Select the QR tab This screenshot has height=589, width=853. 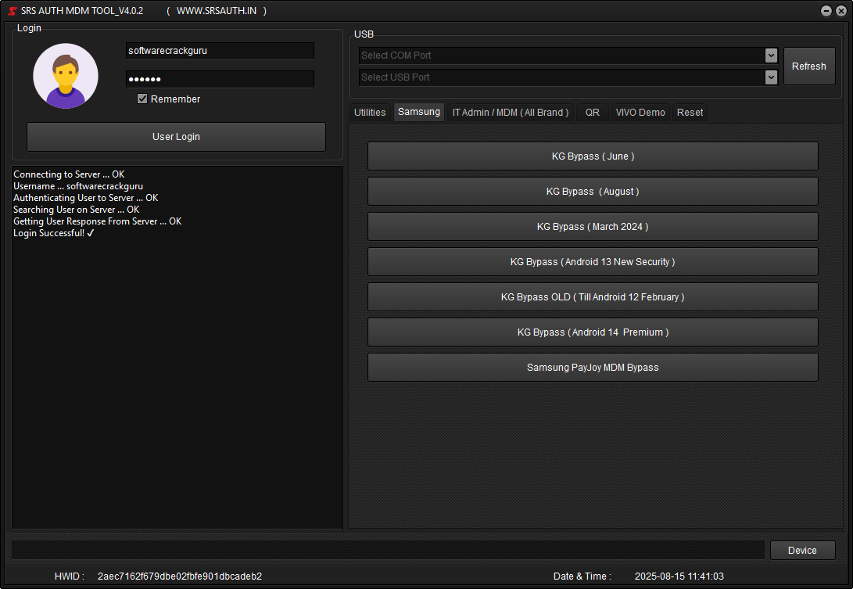coord(592,112)
